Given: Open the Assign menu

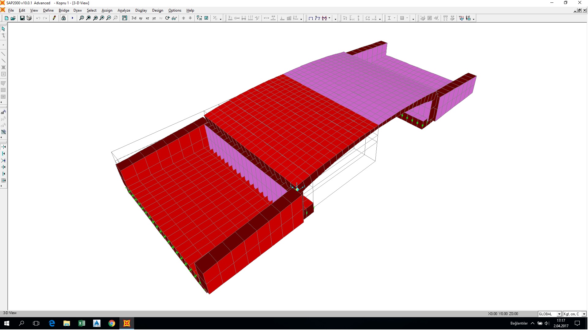Looking at the screenshot, I should pos(107,10).
